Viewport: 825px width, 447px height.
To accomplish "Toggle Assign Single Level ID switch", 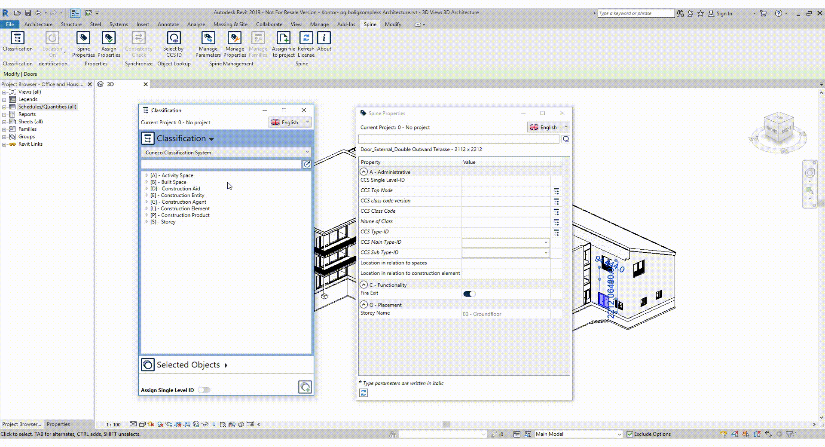I will point(204,390).
